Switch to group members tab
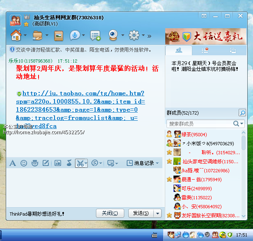 179,50
